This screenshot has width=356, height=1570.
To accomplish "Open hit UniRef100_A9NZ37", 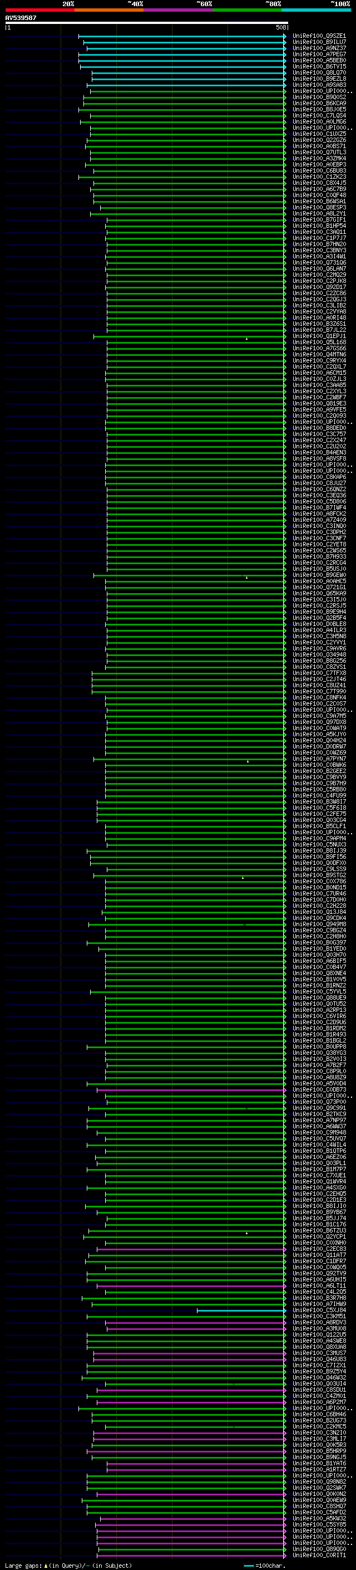I will 319,48.
